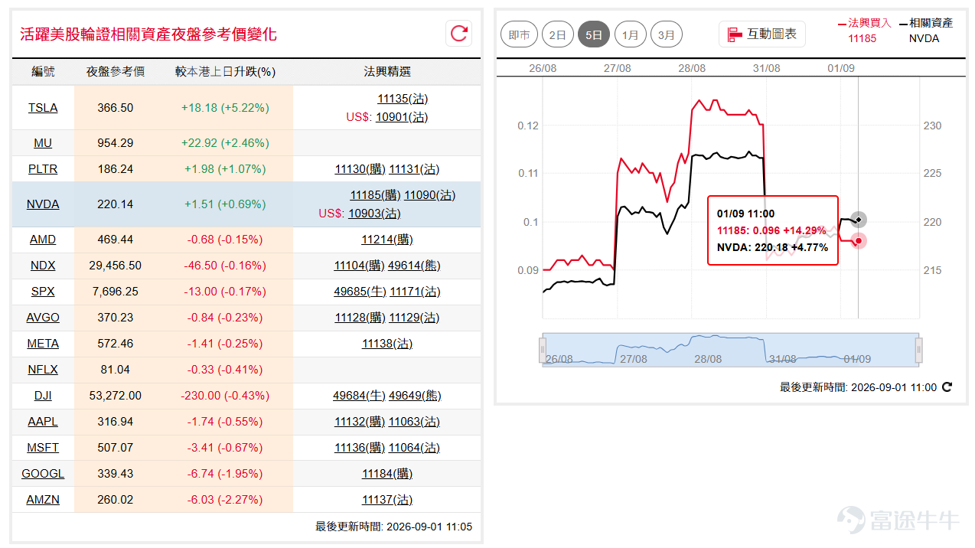Image resolution: width=975 pixels, height=548 pixels.
Task: Click DJI reference price 53,272.00
Action: tap(116, 396)
